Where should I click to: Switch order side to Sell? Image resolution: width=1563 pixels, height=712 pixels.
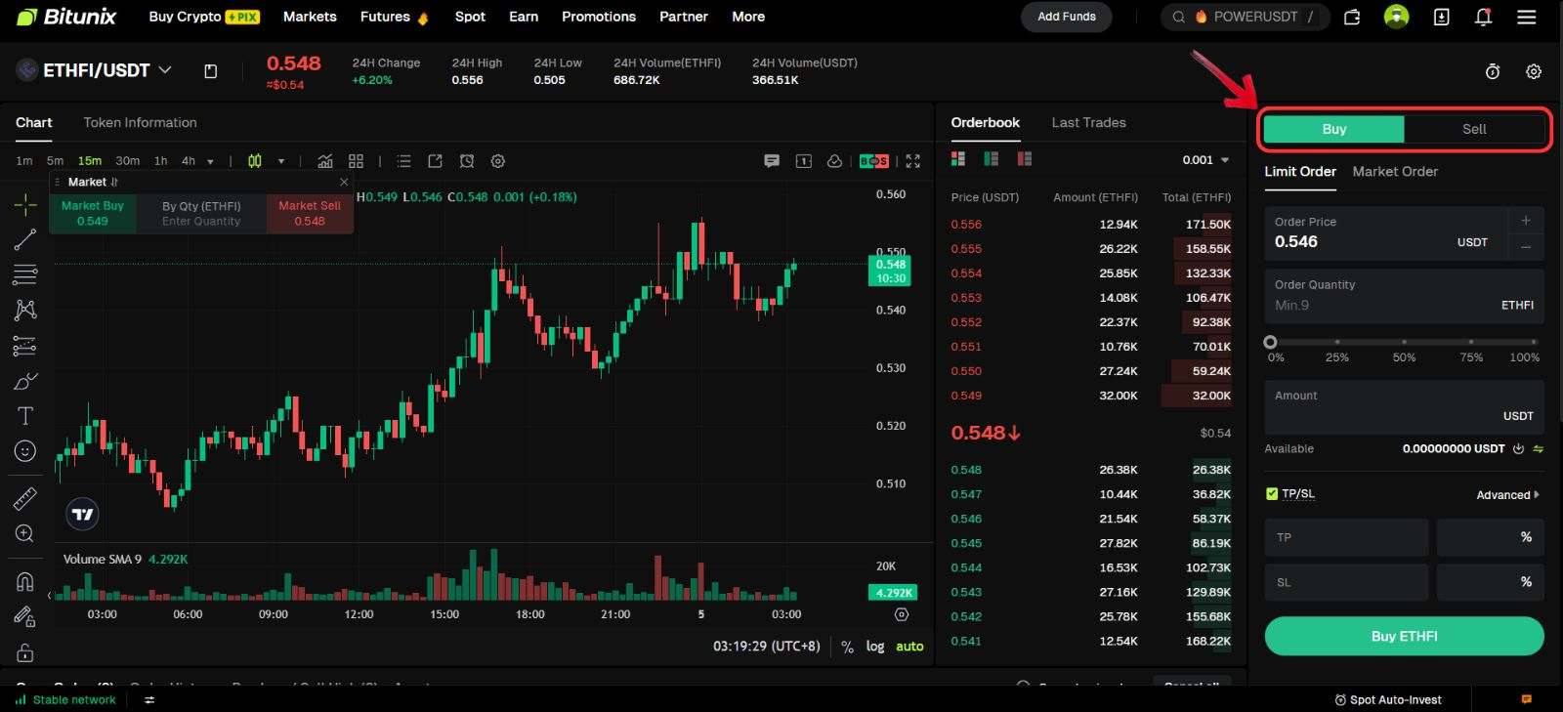click(x=1474, y=129)
